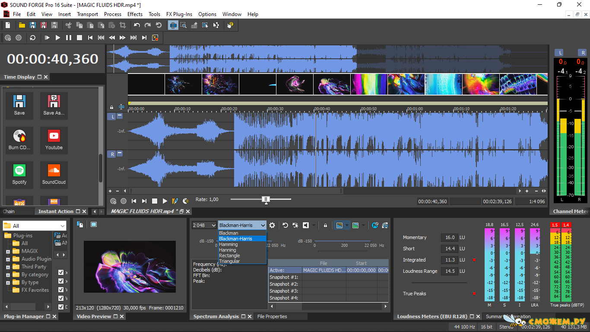Click the Crop tool icon

pos(122,26)
